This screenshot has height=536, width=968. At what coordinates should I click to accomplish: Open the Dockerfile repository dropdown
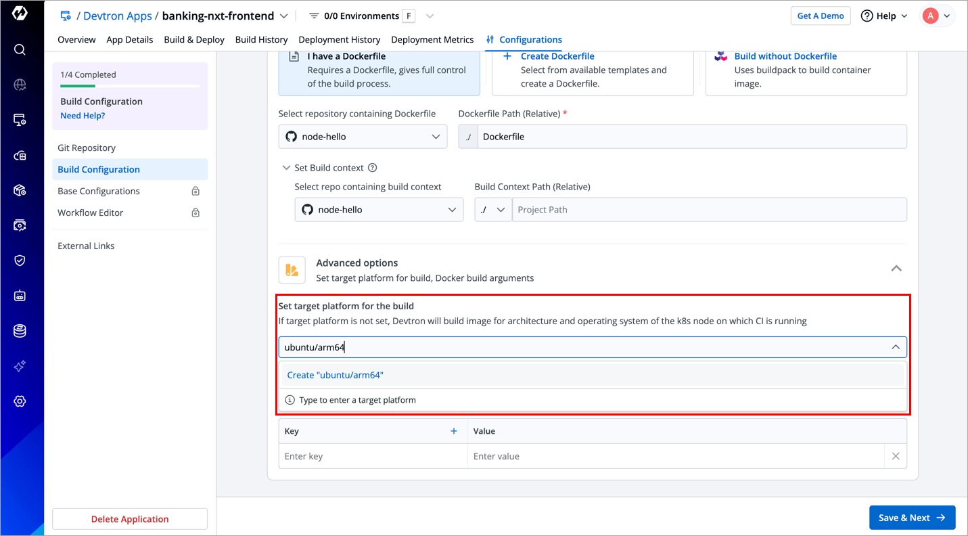(363, 137)
